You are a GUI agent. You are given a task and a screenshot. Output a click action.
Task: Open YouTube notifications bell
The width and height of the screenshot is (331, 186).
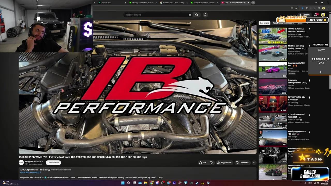(x=316, y=15)
